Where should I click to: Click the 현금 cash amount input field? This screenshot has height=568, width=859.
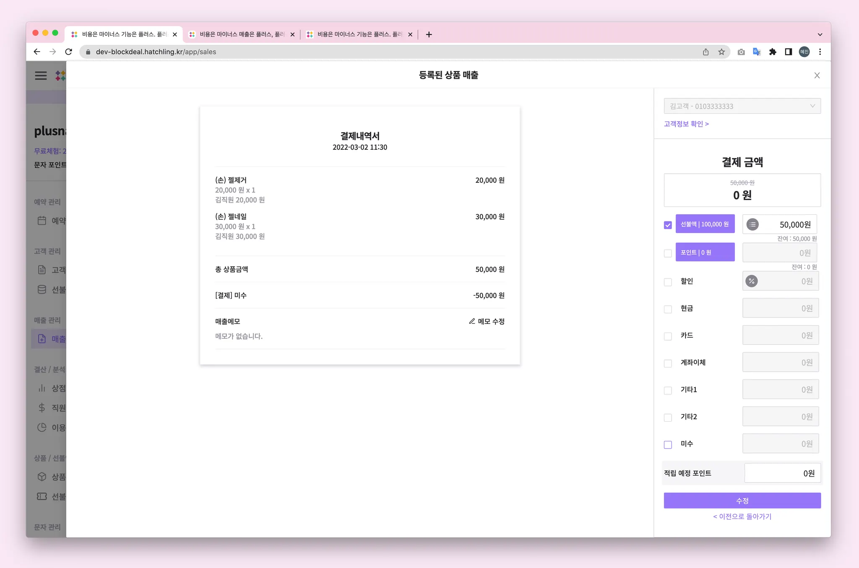[x=780, y=308]
